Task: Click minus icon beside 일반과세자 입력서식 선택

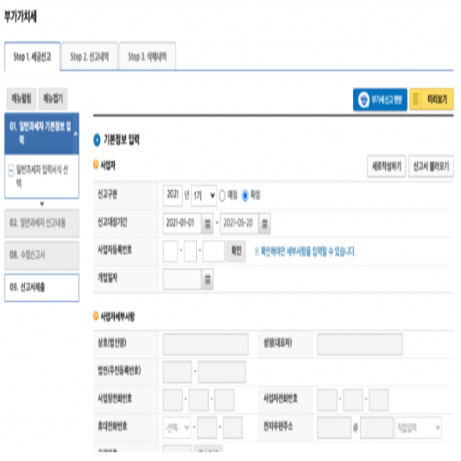Action: pyautogui.click(x=11, y=171)
